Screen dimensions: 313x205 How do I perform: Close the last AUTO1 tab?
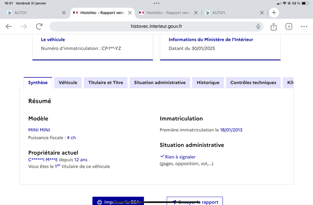coord(262,13)
